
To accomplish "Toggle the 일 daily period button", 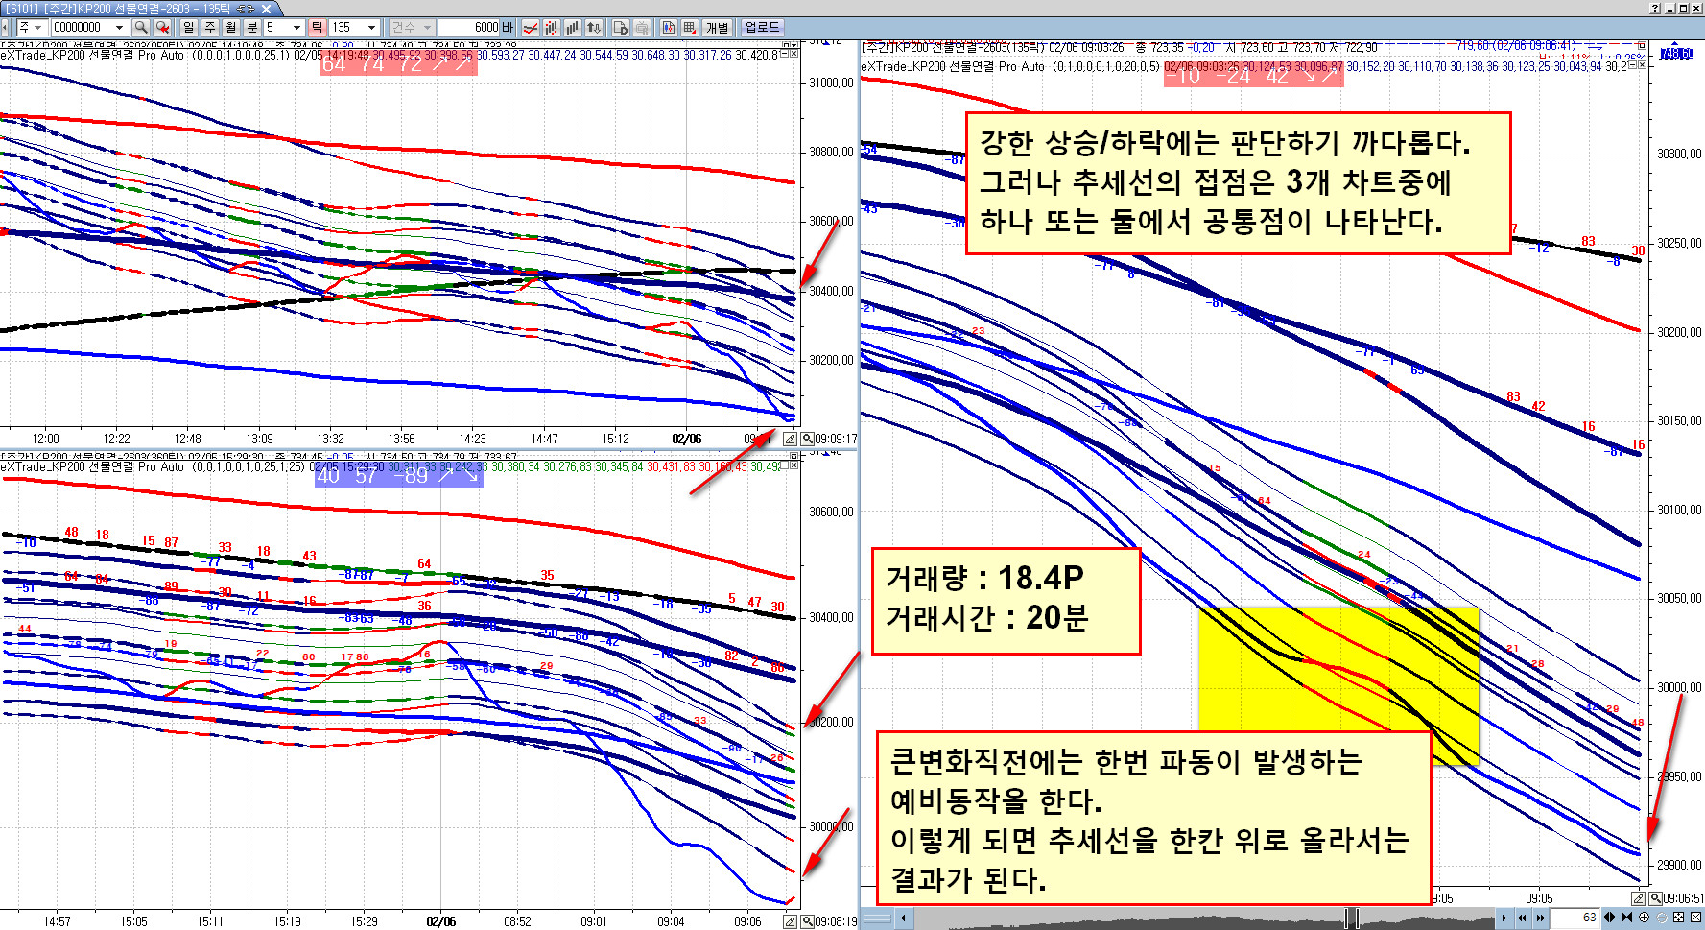I will pyautogui.click(x=188, y=28).
